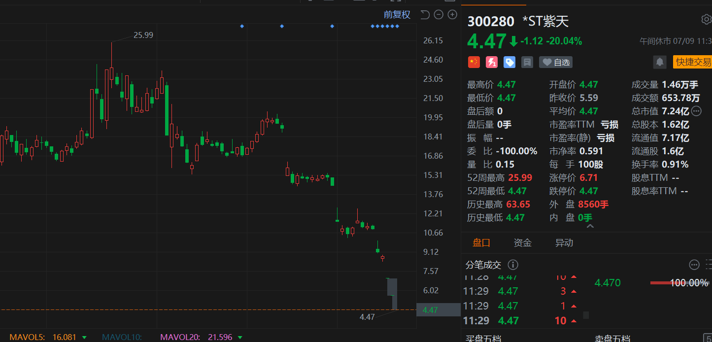Image resolution: width=712 pixels, height=342 pixels.
Task: Open the stock notes icon
Action: (527, 62)
